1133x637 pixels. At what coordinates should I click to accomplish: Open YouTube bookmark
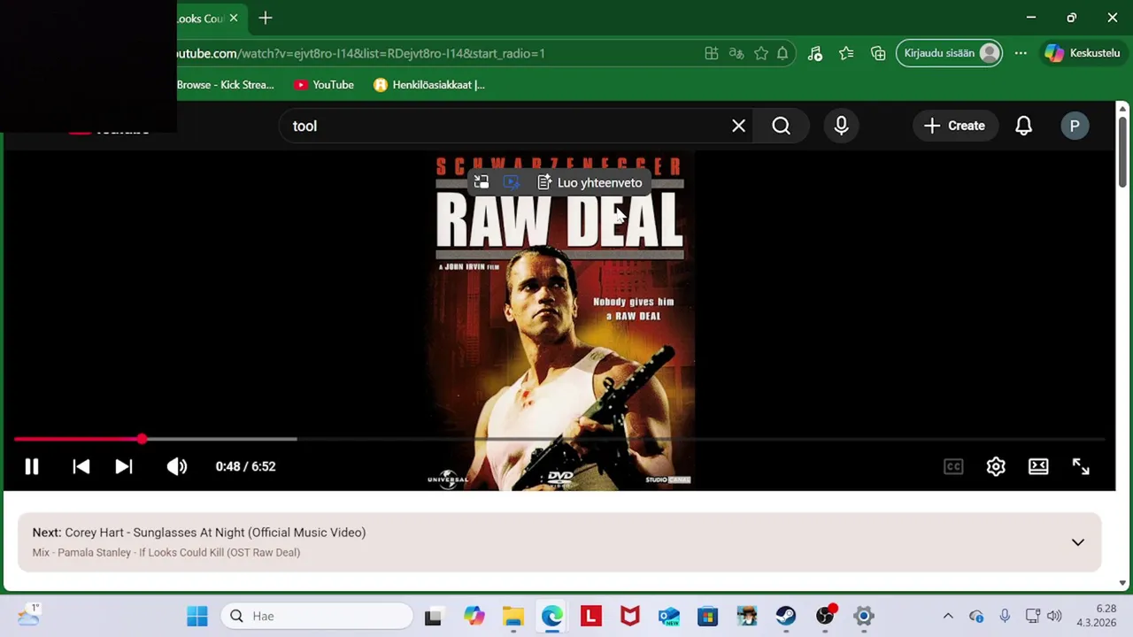pyautogui.click(x=324, y=85)
